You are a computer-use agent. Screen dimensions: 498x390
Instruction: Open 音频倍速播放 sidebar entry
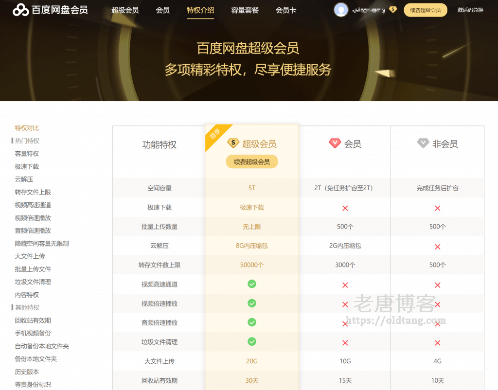click(33, 230)
